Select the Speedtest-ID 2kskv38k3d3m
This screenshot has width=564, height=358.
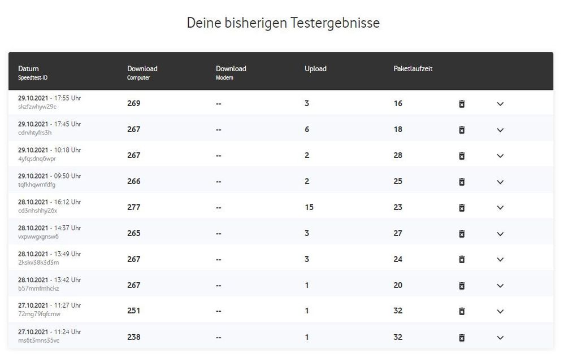[38, 263]
